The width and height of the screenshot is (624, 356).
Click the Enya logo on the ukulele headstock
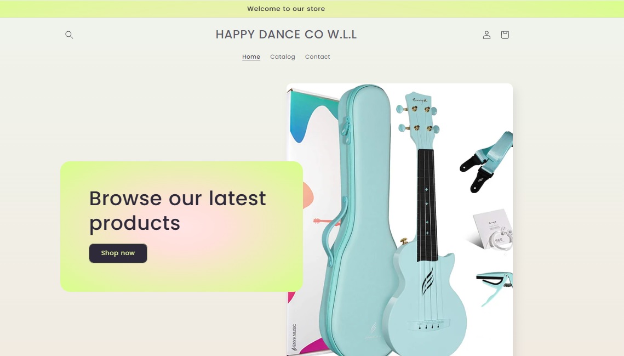click(x=420, y=100)
